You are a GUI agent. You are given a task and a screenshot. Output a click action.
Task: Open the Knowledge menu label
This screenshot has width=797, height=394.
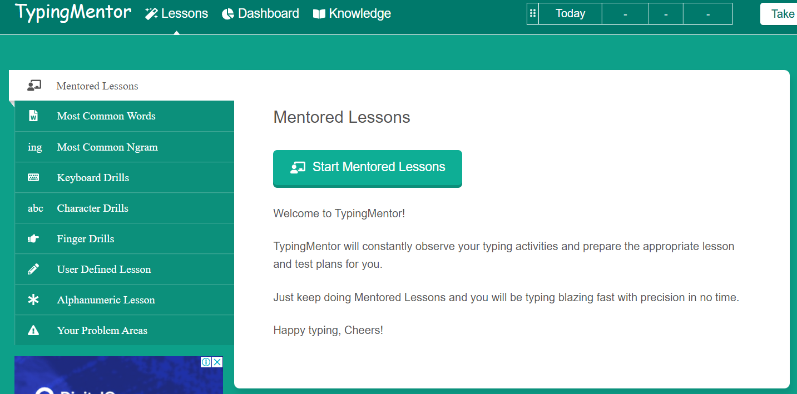pyautogui.click(x=360, y=13)
